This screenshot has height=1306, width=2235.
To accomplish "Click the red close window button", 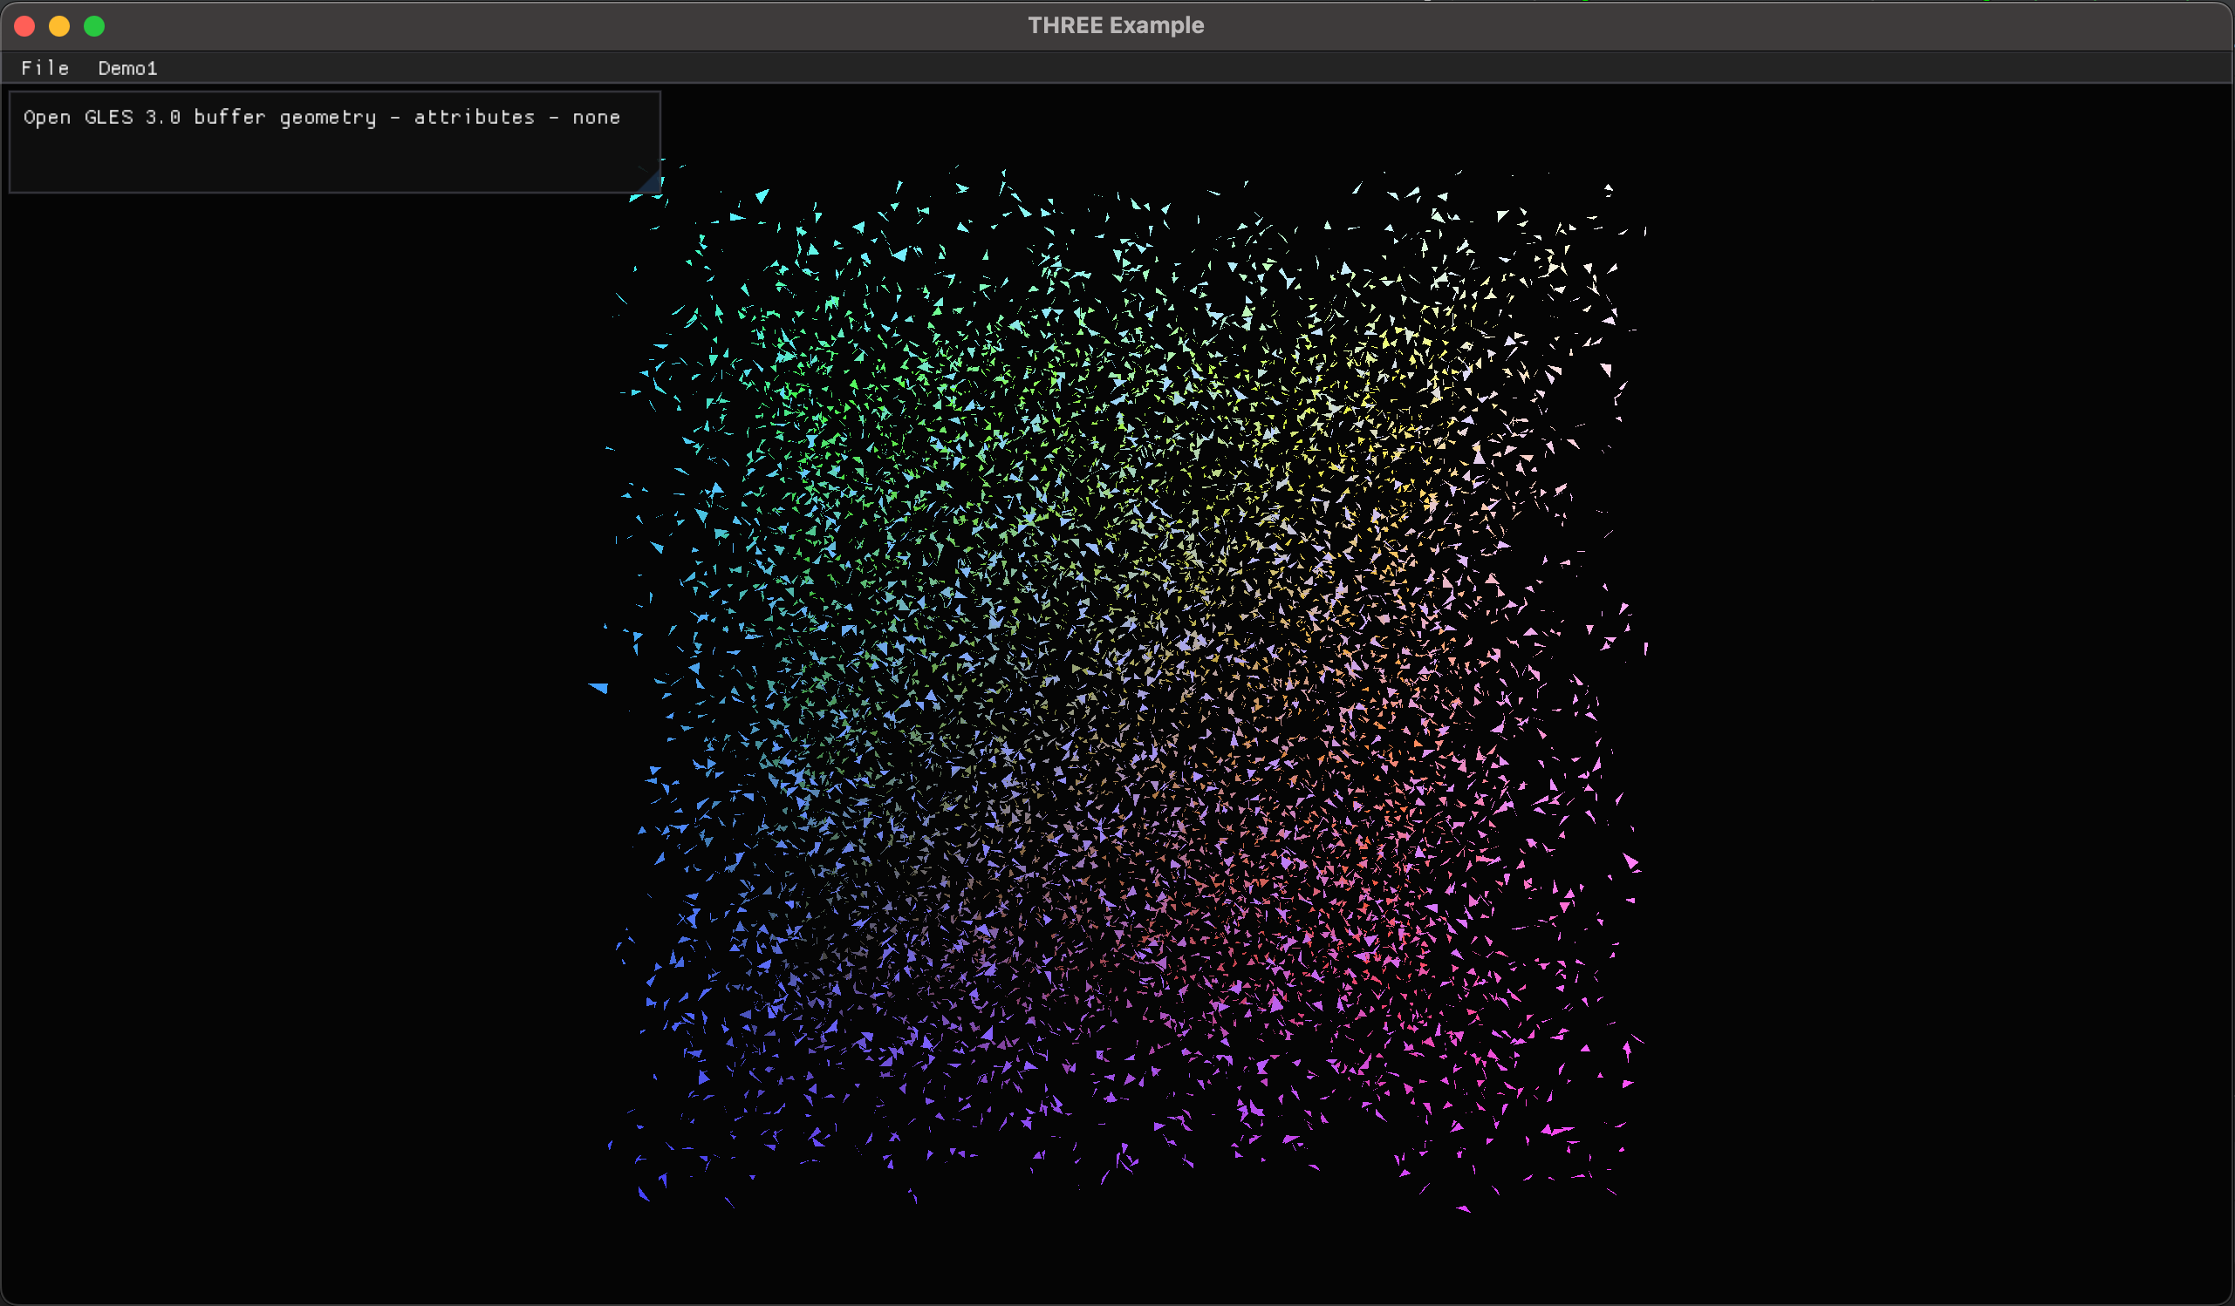I will tap(24, 25).
